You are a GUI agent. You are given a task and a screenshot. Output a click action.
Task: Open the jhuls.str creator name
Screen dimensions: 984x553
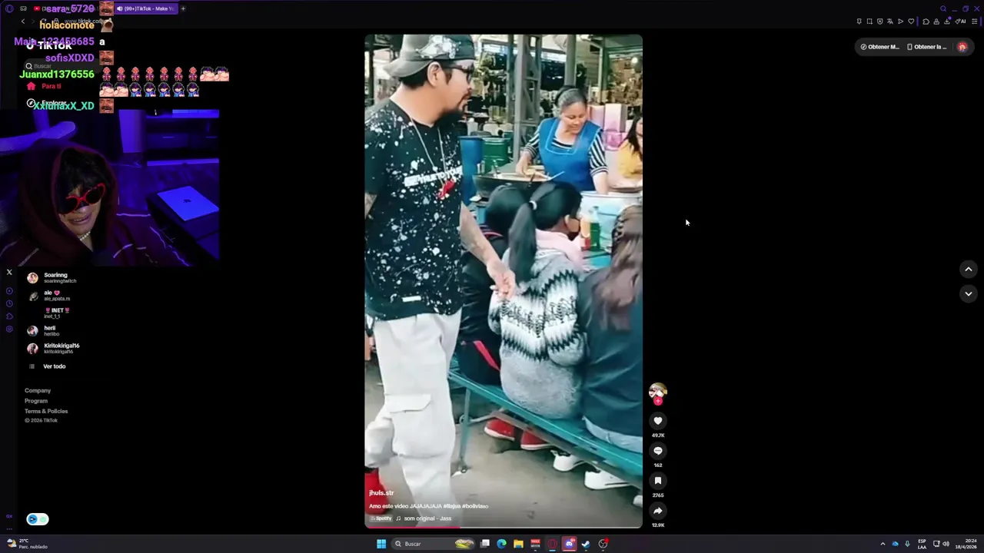pyautogui.click(x=381, y=493)
